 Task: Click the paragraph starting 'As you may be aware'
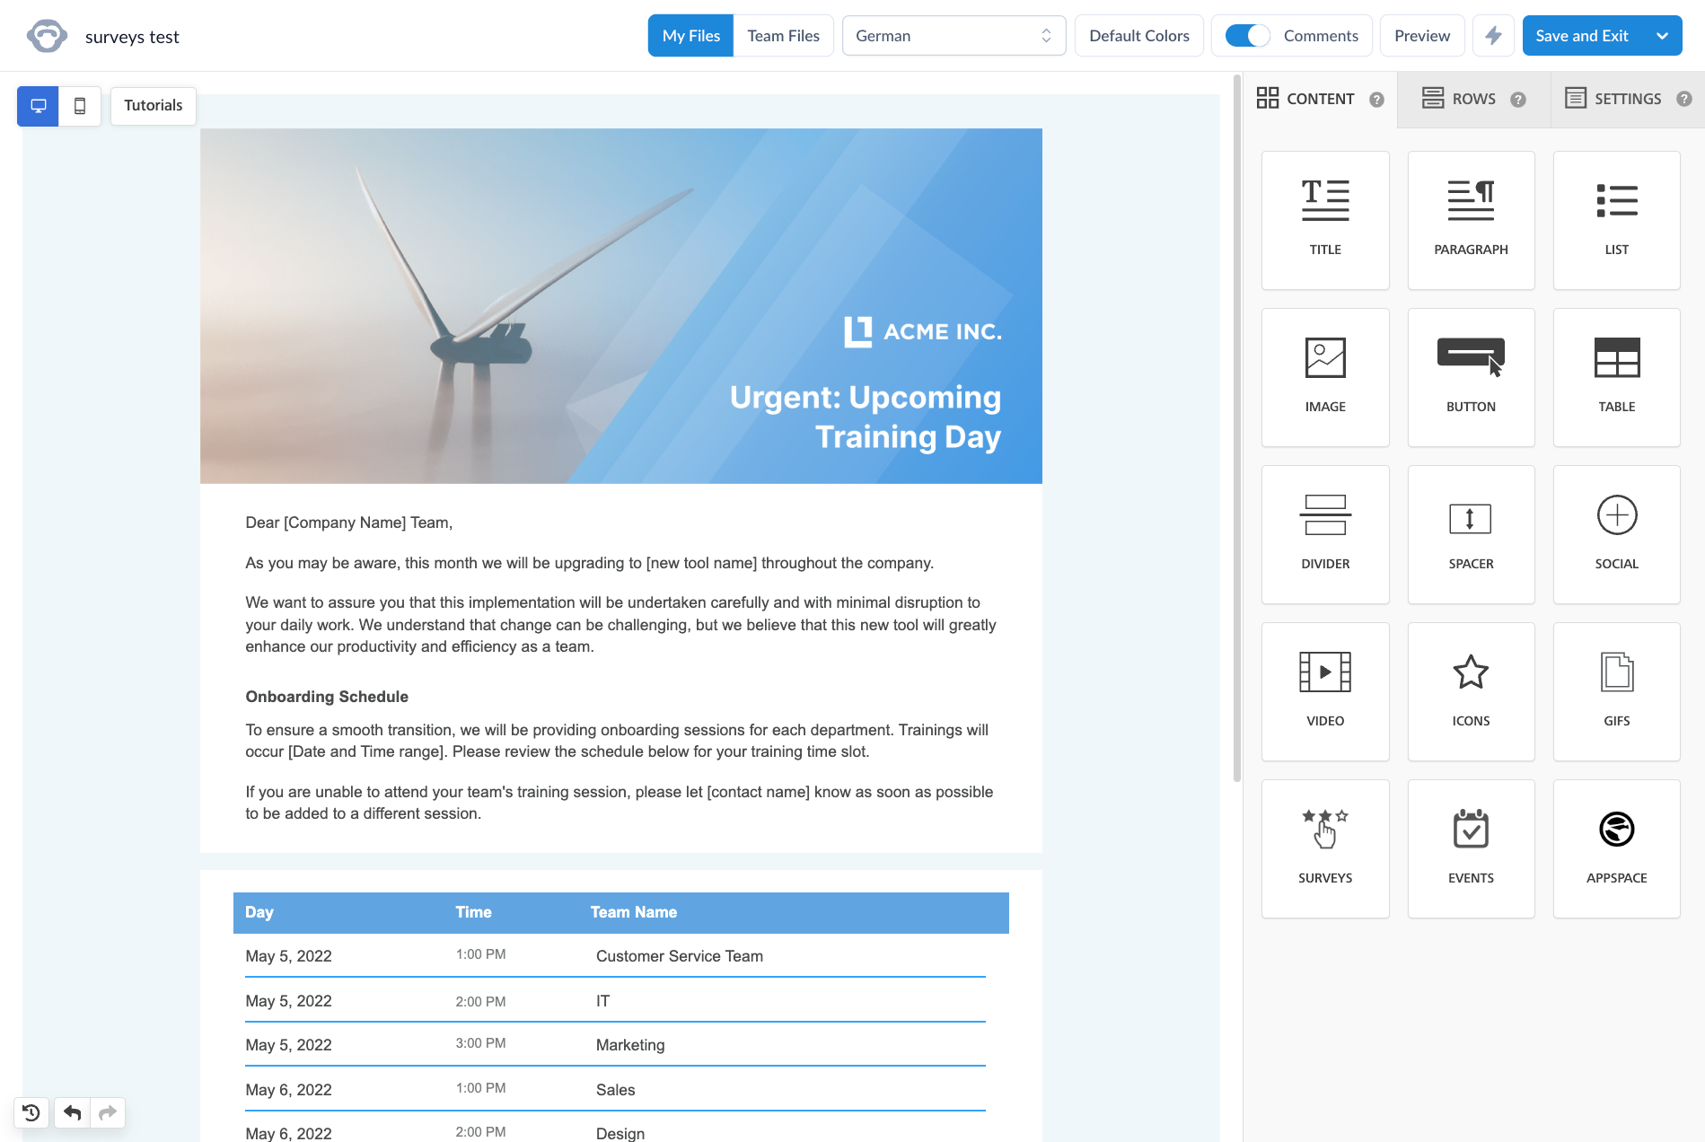pyautogui.click(x=590, y=563)
